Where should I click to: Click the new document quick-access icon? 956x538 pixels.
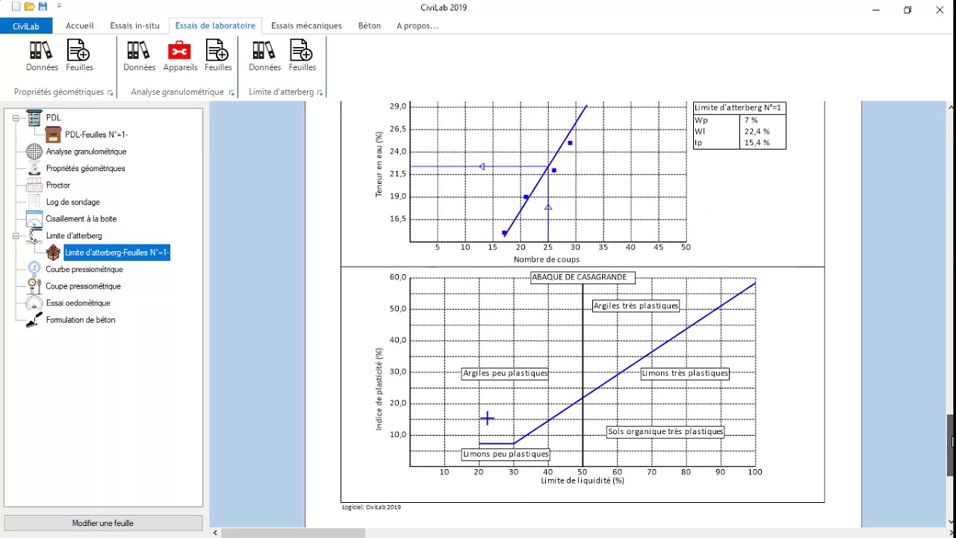pyautogui.click(x=16, y=7)
